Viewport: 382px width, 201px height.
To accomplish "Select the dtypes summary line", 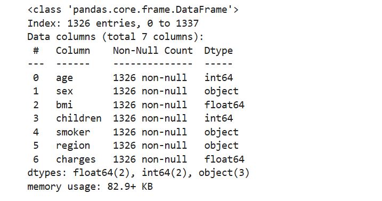I will click(x=139, y=173).
